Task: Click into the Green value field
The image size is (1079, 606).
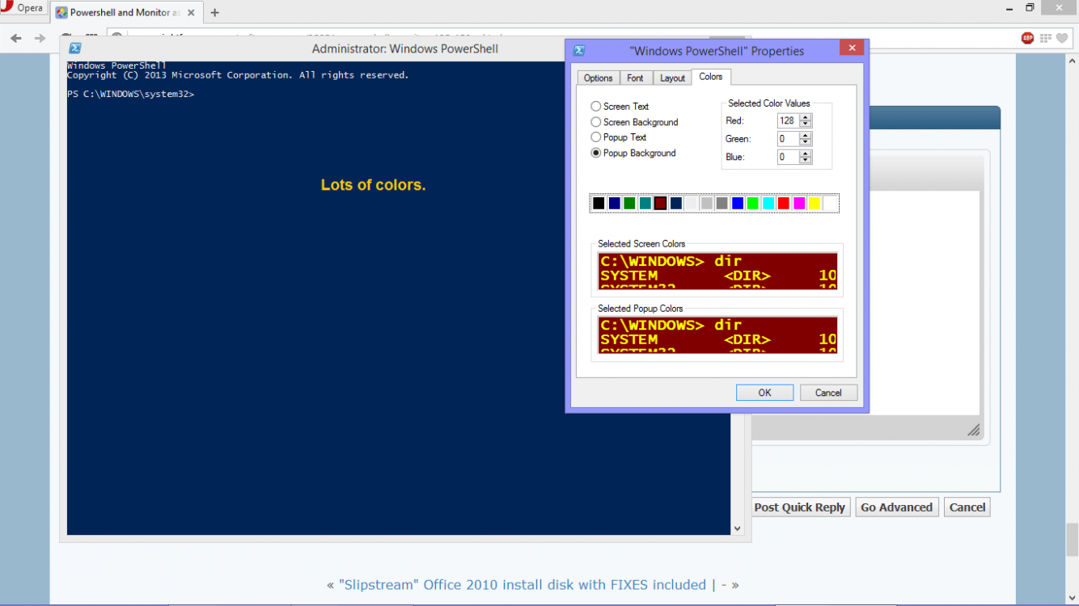Action: point(788,139)
